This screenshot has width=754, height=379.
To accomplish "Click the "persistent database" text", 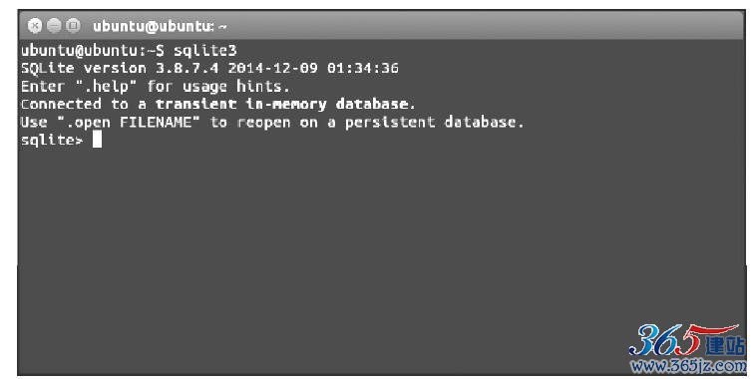I will pos(431,122).
